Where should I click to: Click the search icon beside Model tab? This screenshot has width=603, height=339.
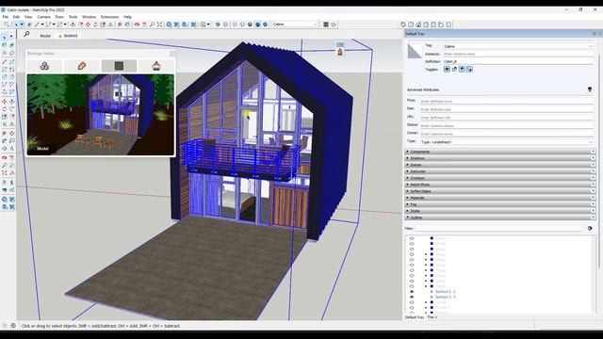[26, 35]
